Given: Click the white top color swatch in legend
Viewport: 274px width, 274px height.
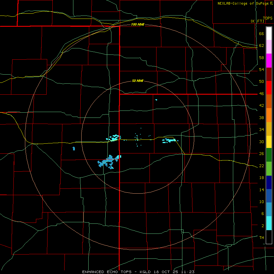Looking at the screenshot, I should pos(269,33).
